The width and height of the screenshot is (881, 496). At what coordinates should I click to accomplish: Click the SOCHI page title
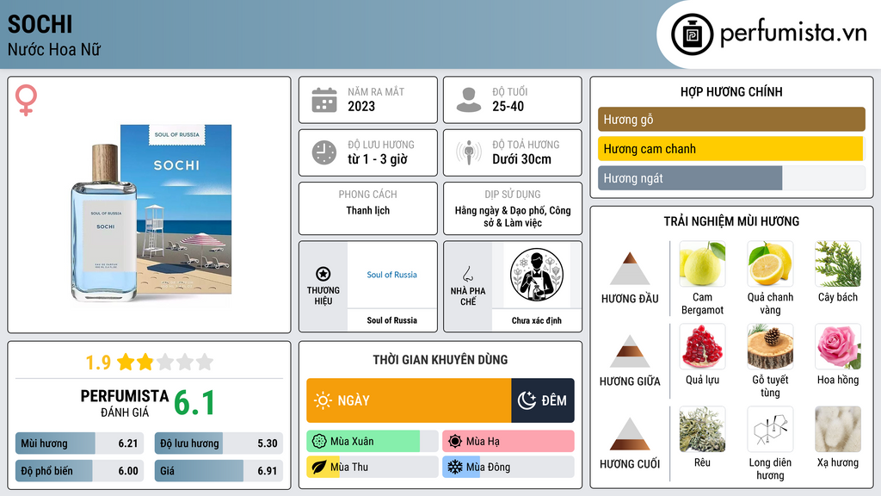[40, 24]
